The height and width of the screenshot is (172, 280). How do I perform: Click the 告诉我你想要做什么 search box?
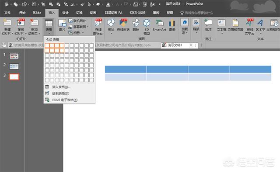[196, 13]
